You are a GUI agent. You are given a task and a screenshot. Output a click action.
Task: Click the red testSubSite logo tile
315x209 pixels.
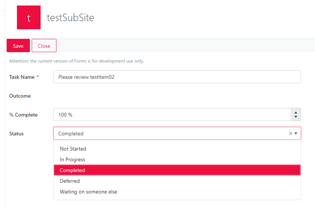pyautogui.click(x=29, y=17)
